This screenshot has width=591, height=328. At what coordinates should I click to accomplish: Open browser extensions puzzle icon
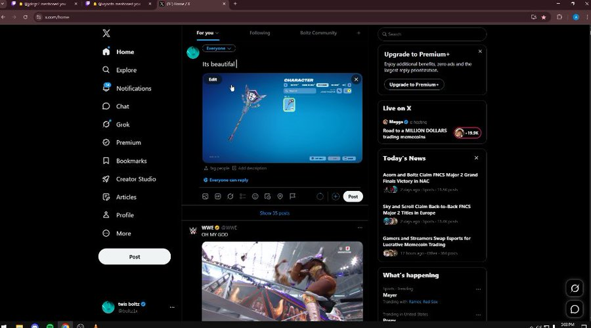[559, 17]
